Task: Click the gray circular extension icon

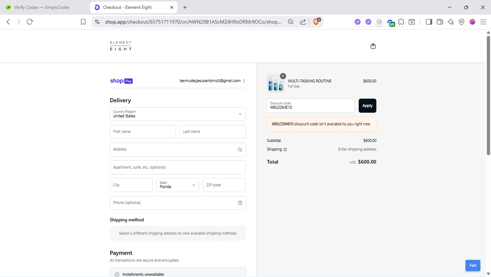Action: tap(379, 22)
